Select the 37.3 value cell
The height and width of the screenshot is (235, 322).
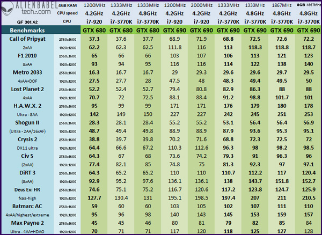[x=94, y=39]
